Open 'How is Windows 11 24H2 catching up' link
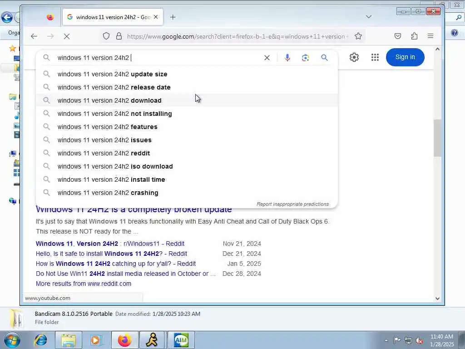Screen dimensions: 465x349 point(116,264)
